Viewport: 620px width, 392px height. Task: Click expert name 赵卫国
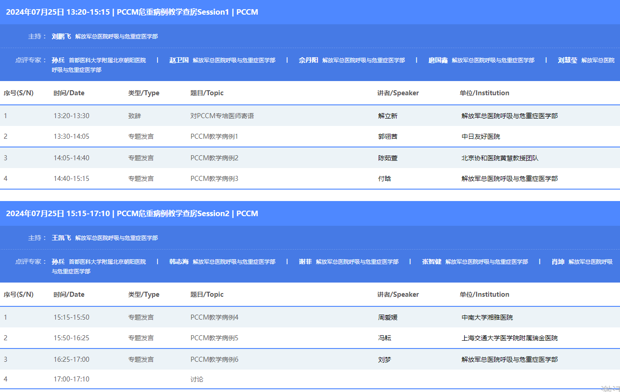[179, 60]
